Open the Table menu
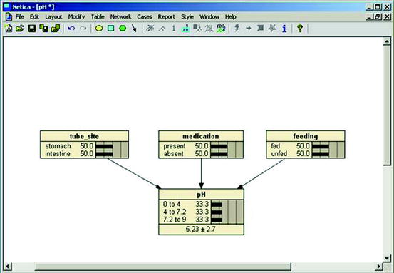 (98, 17)
